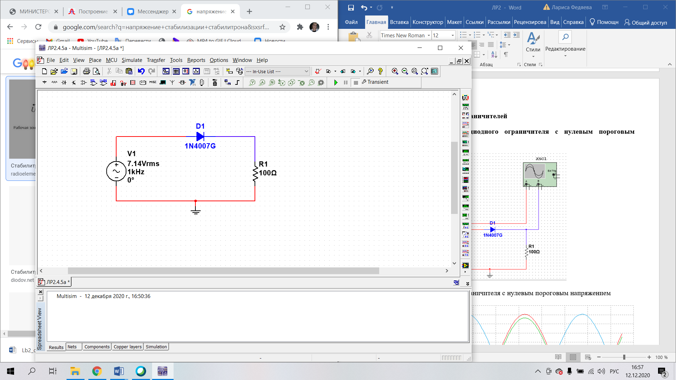The width and height of the screenshot is (676, 380).
Task: Toggle the Spreadsheet View panel
Action: [176, 71]
